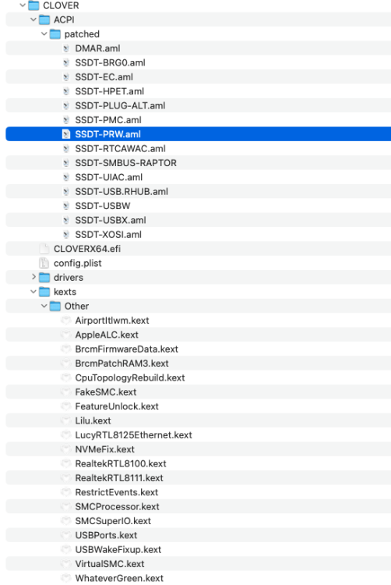Click the WhateverGreen.kext icon
Screen dimensions: 391x585
(x=66, y=578)
